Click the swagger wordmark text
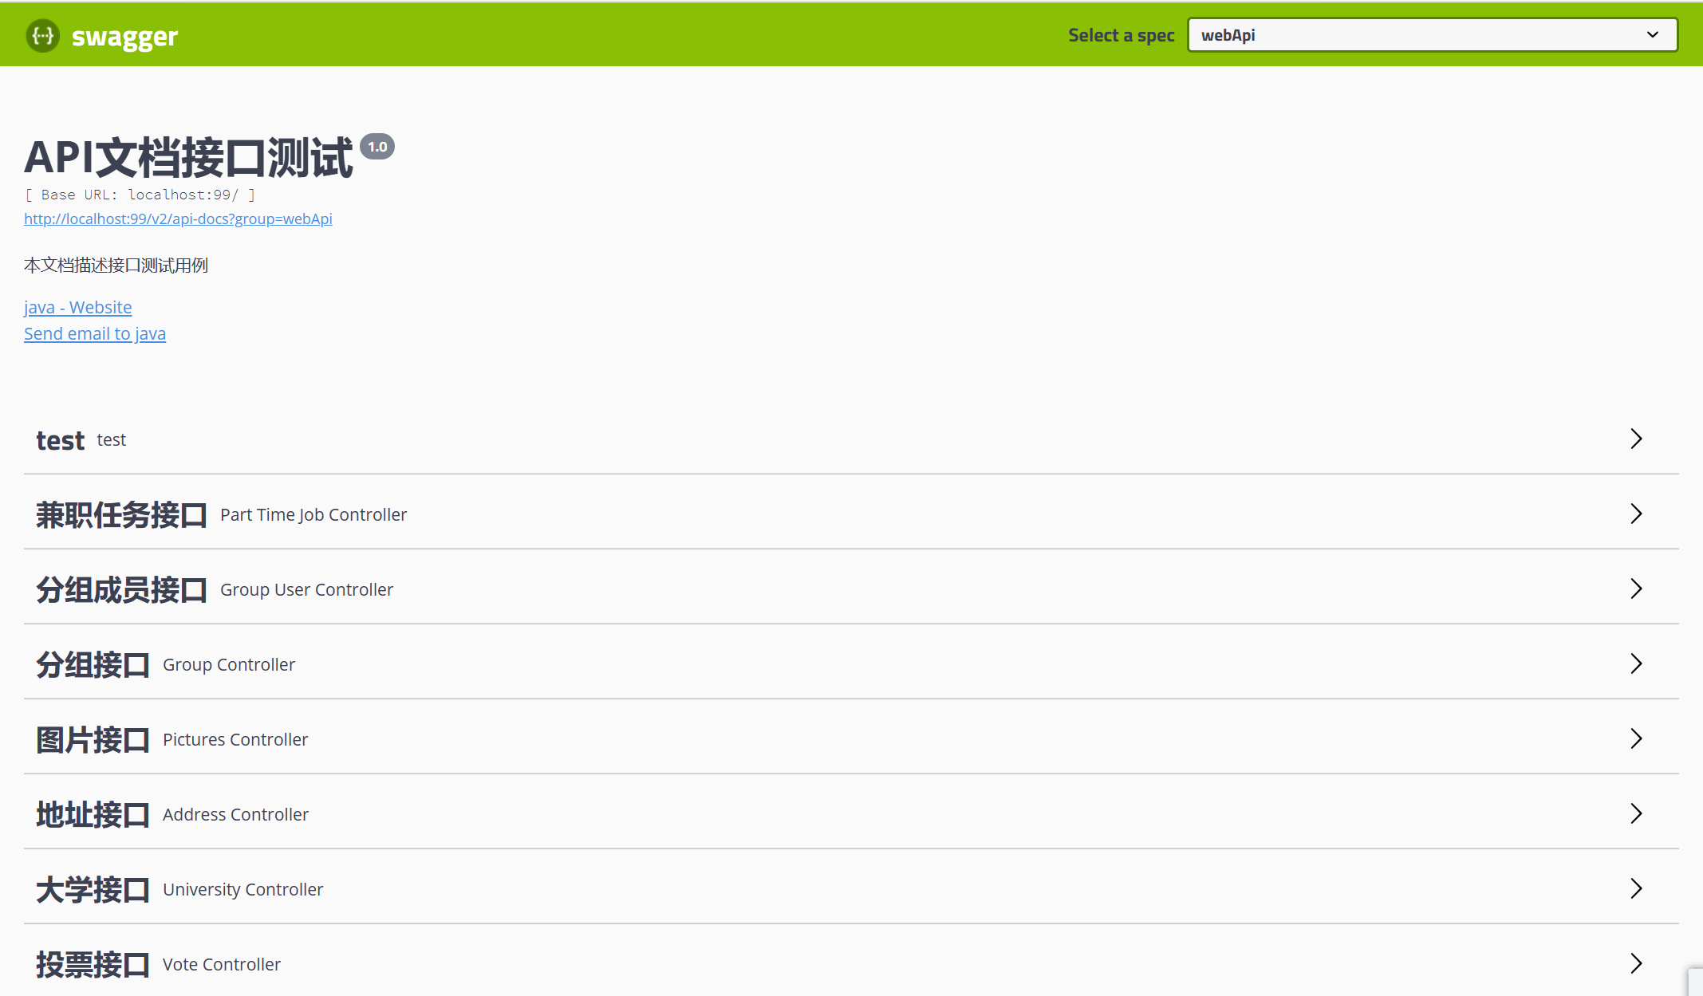The width and height of the screenshot is (1703, 996). [x=124, y=37]
